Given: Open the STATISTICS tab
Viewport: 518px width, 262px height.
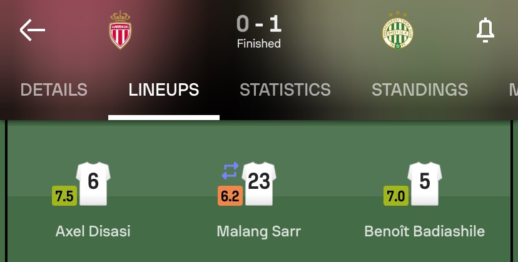Looking at the screenshot, I should pyautogui.click(x=285, y=89).
